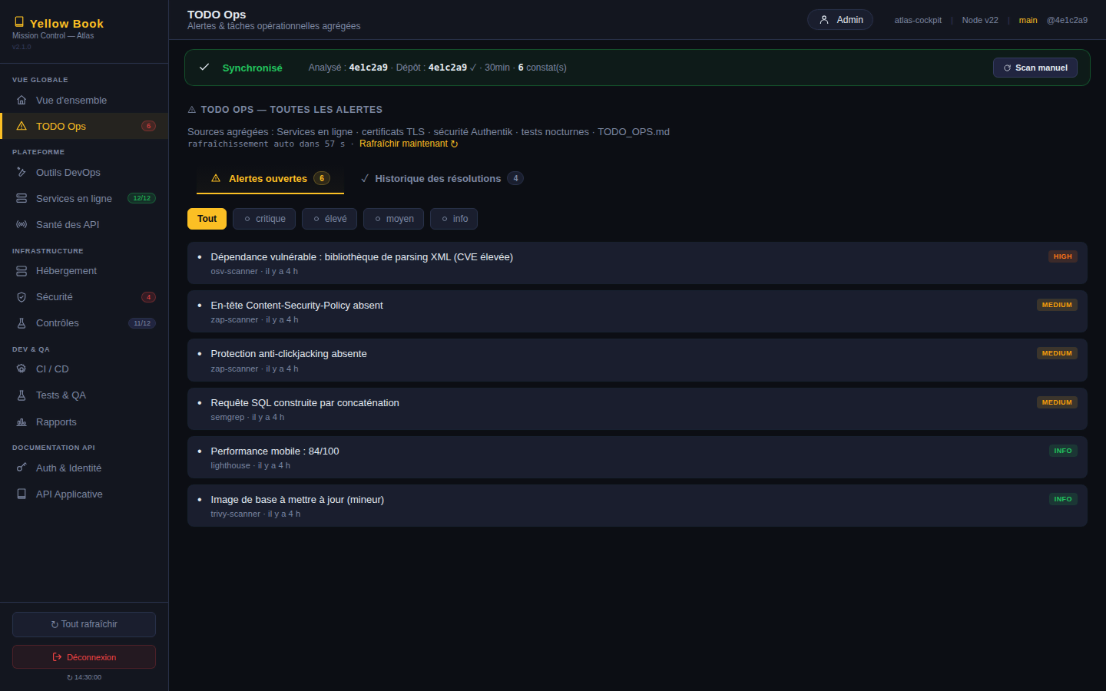Select the Protection anti-clickjacking absente alert
This screenshot has height=691, width=1106.
[x=637, y=360]
